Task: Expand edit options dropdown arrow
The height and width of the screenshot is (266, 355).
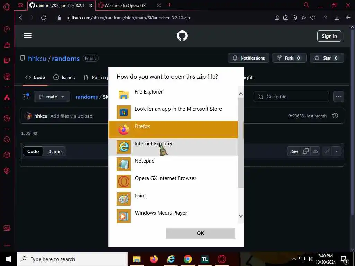Action: tap(337, 151)
